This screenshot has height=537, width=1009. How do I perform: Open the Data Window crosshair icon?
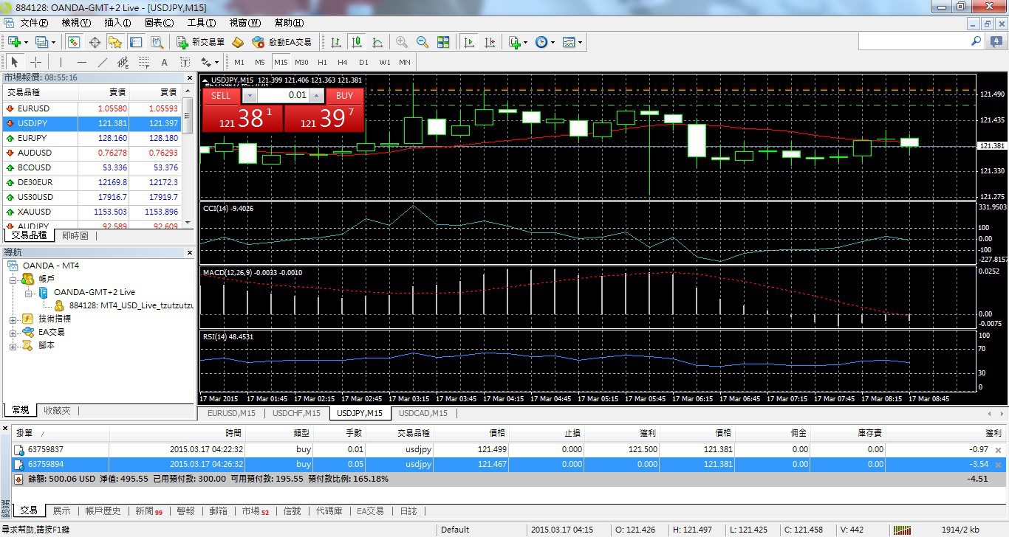click(95, 43)
